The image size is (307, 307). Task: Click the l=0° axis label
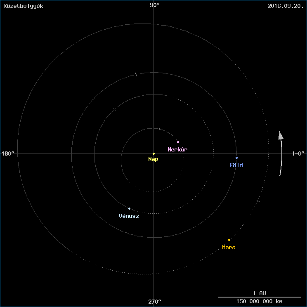299,153
